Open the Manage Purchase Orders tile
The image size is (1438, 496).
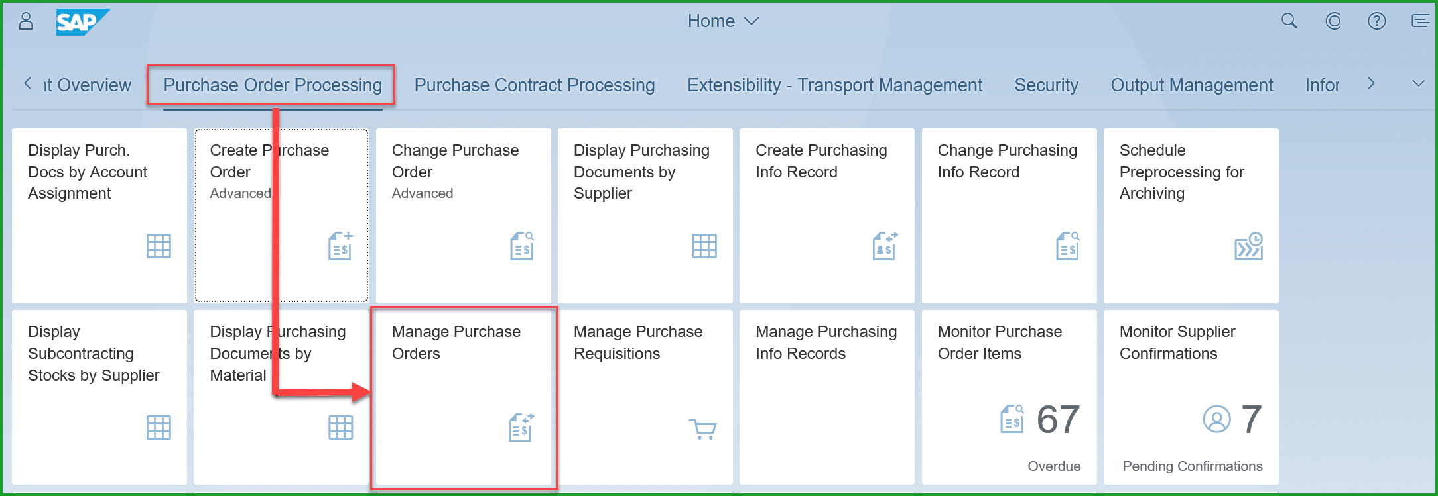pos(464,397)
